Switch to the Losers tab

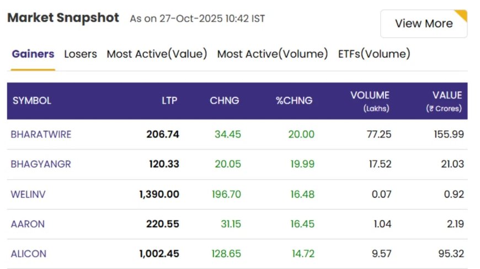click(x=81, y=54)
